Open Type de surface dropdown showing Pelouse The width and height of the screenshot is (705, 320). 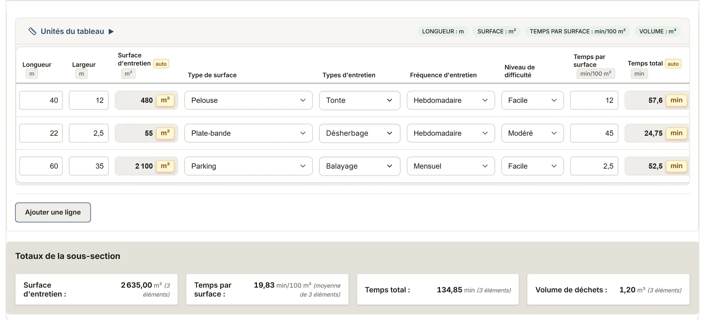[249, 100]
